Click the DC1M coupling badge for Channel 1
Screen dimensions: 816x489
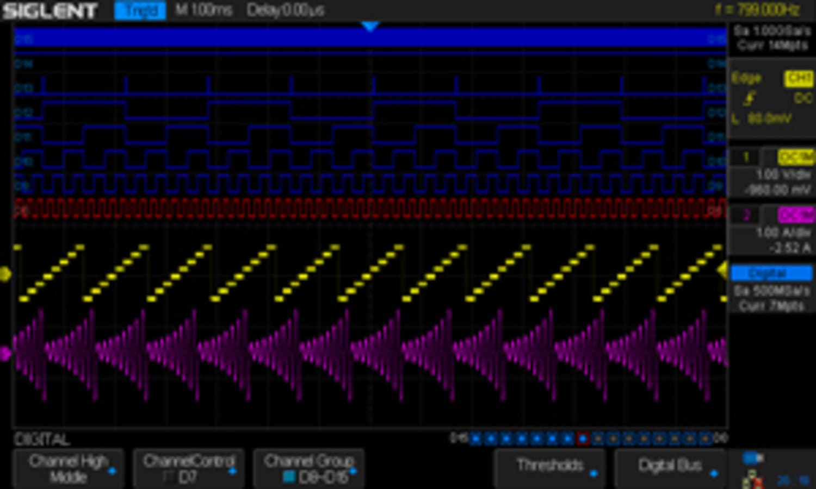pos(796,157)
